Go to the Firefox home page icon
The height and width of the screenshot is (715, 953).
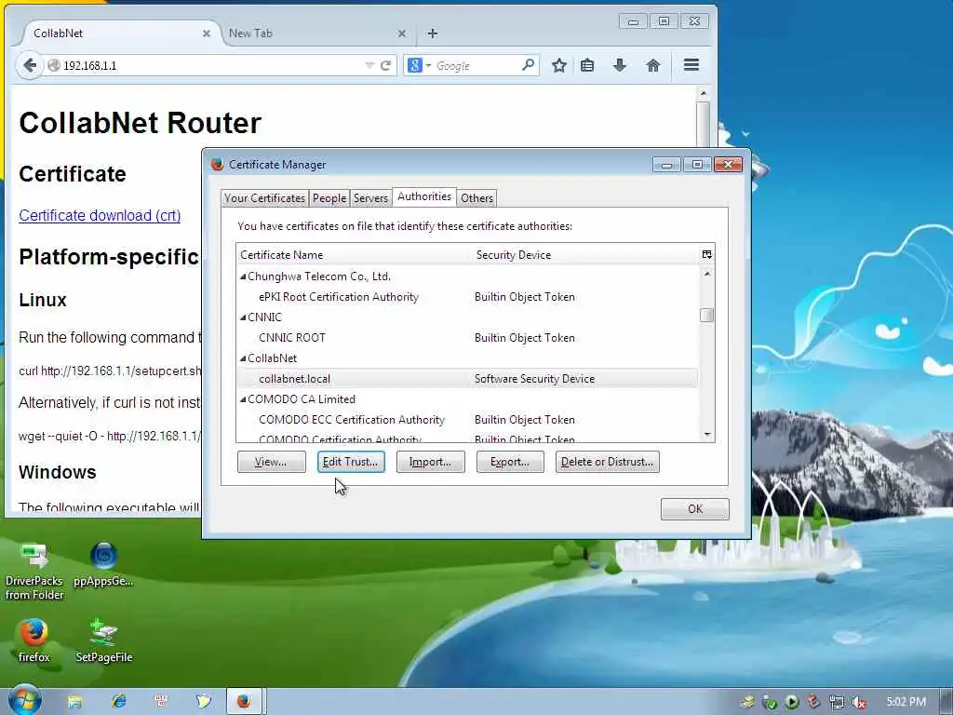652,65
